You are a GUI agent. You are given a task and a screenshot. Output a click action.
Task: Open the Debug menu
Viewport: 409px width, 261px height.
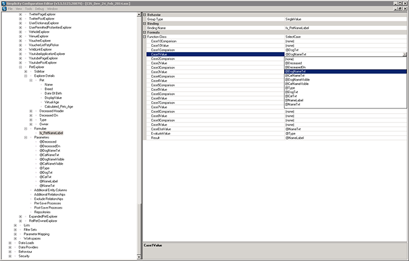point(40,9)
